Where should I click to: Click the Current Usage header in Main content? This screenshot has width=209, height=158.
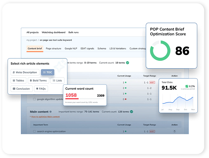(124, 125)
